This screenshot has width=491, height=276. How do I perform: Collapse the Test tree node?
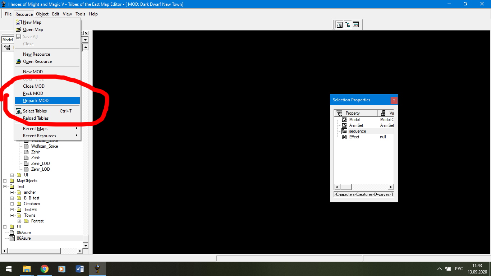5,187
